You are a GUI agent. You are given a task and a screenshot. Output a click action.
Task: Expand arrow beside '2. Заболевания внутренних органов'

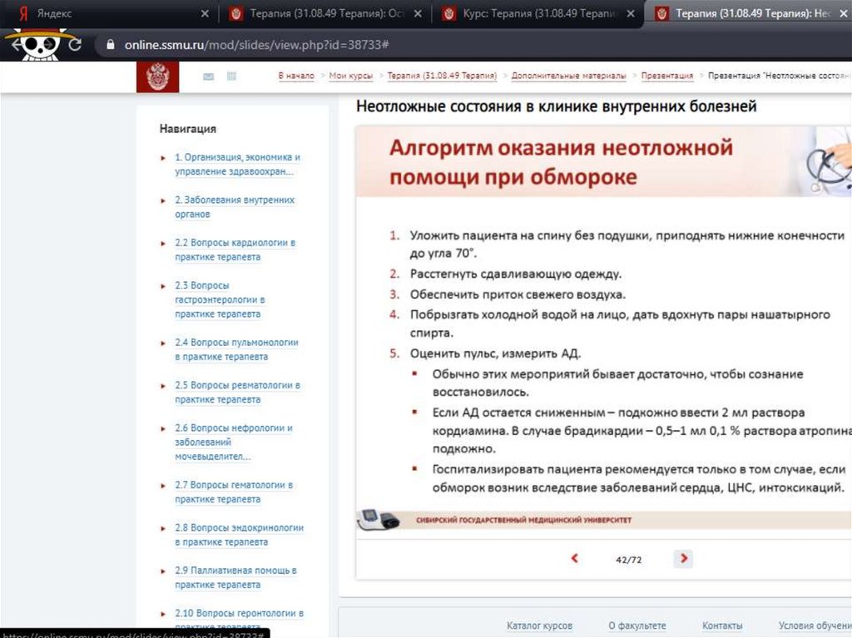pos(163,200)
